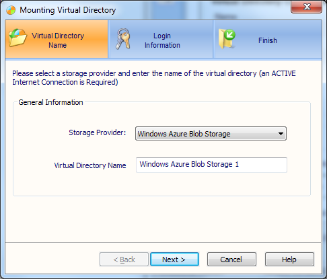This screenshot has height=279, width=327.
Task: Open the Storage Provider dropdown arrow
Action: [281, 134]
